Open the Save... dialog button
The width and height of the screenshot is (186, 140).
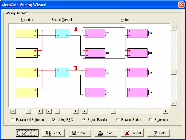click(x=80, y=133)
